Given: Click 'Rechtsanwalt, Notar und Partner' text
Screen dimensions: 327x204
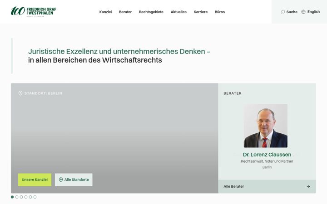Looking at the screenshot, I should (267, 161).
